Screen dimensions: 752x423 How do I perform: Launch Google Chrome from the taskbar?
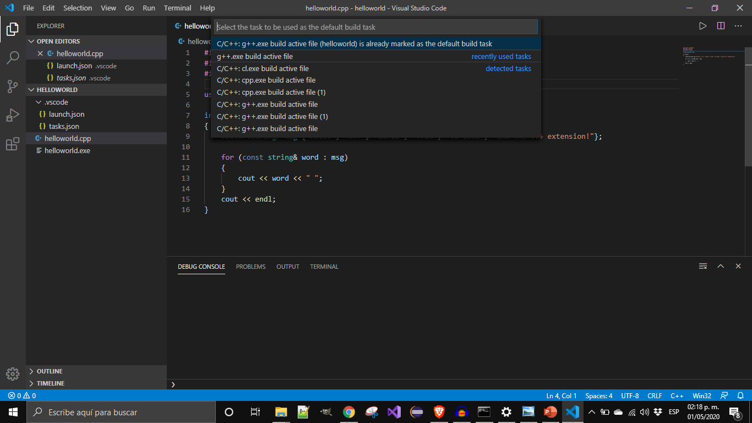pos(349,411)
